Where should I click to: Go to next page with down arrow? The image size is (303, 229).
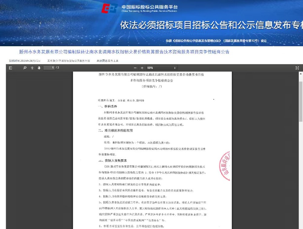(39, 68)
